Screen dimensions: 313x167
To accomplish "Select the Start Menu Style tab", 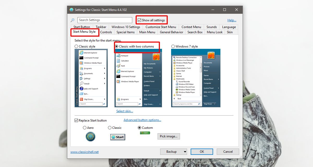I will coord(84,32).
